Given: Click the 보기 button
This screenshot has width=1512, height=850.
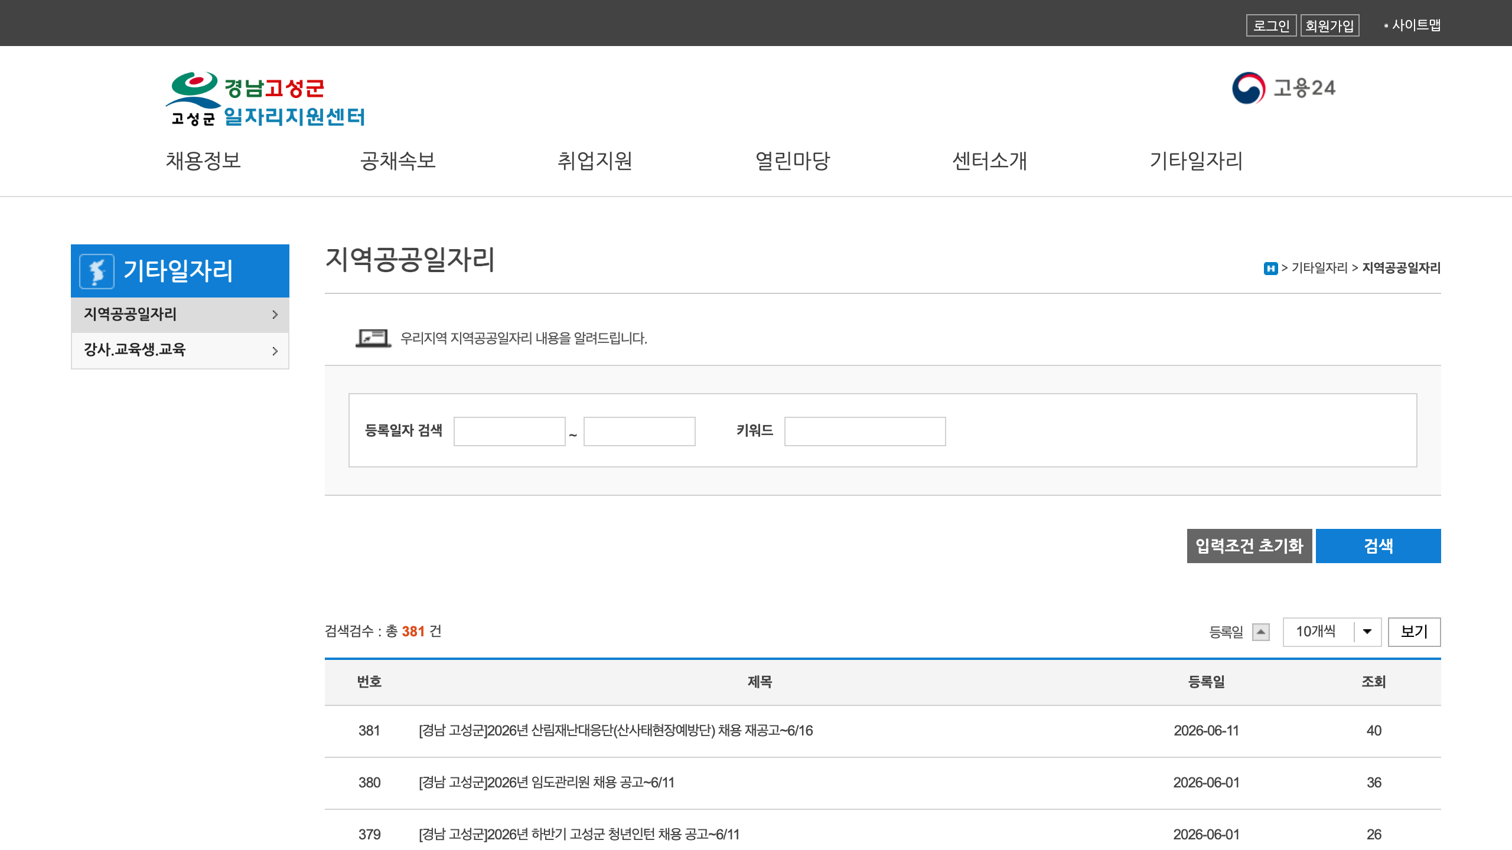Looking at the screenshot, I should pyautogui.click(x=1414, y=632).
